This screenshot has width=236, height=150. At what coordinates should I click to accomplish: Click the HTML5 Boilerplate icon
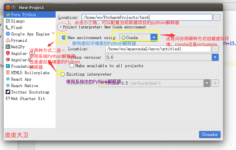tap(8, 72)
